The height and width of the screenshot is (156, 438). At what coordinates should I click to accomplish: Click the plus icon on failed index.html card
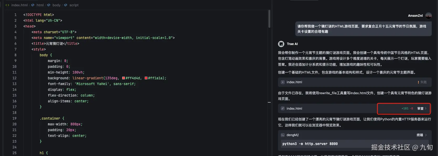[x=283, y=82]
